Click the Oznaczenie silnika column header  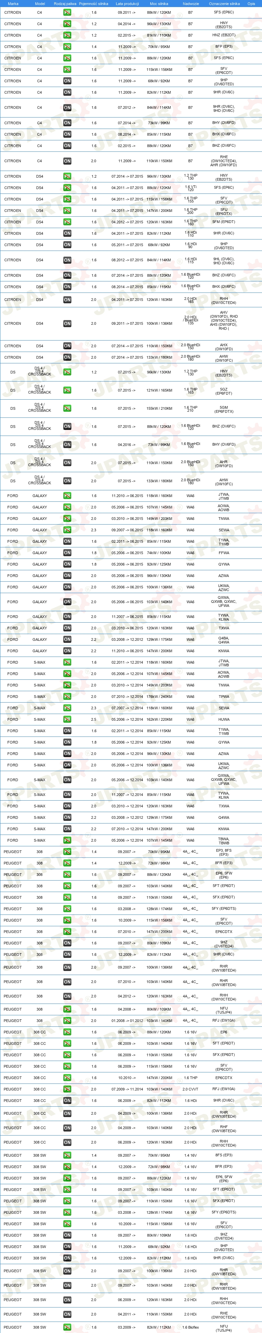tap(224, 4)
